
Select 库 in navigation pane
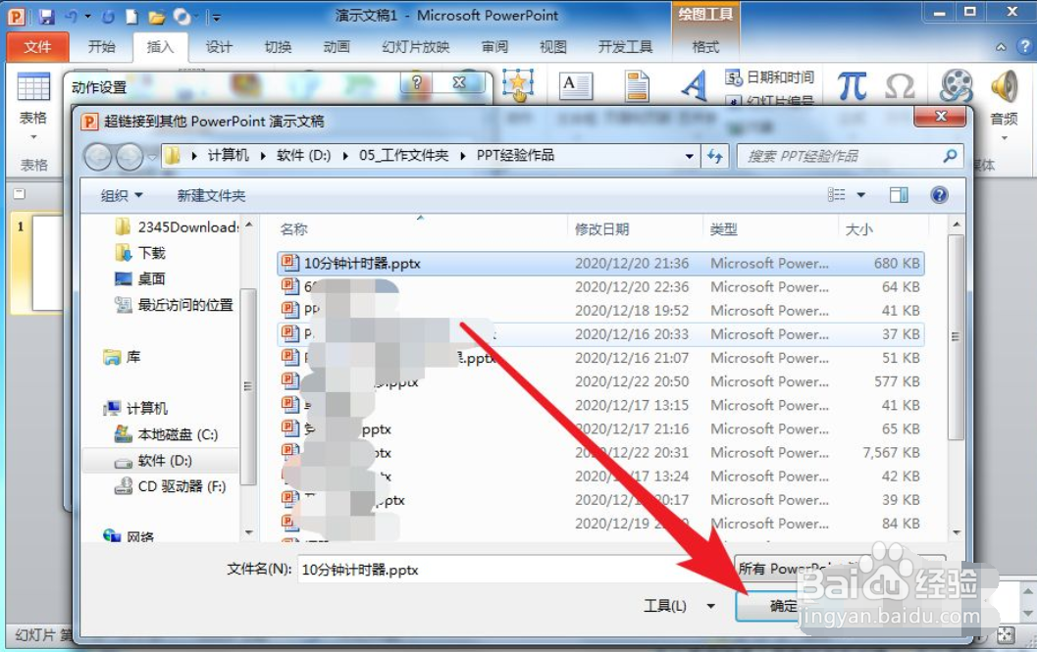point(122,357)
